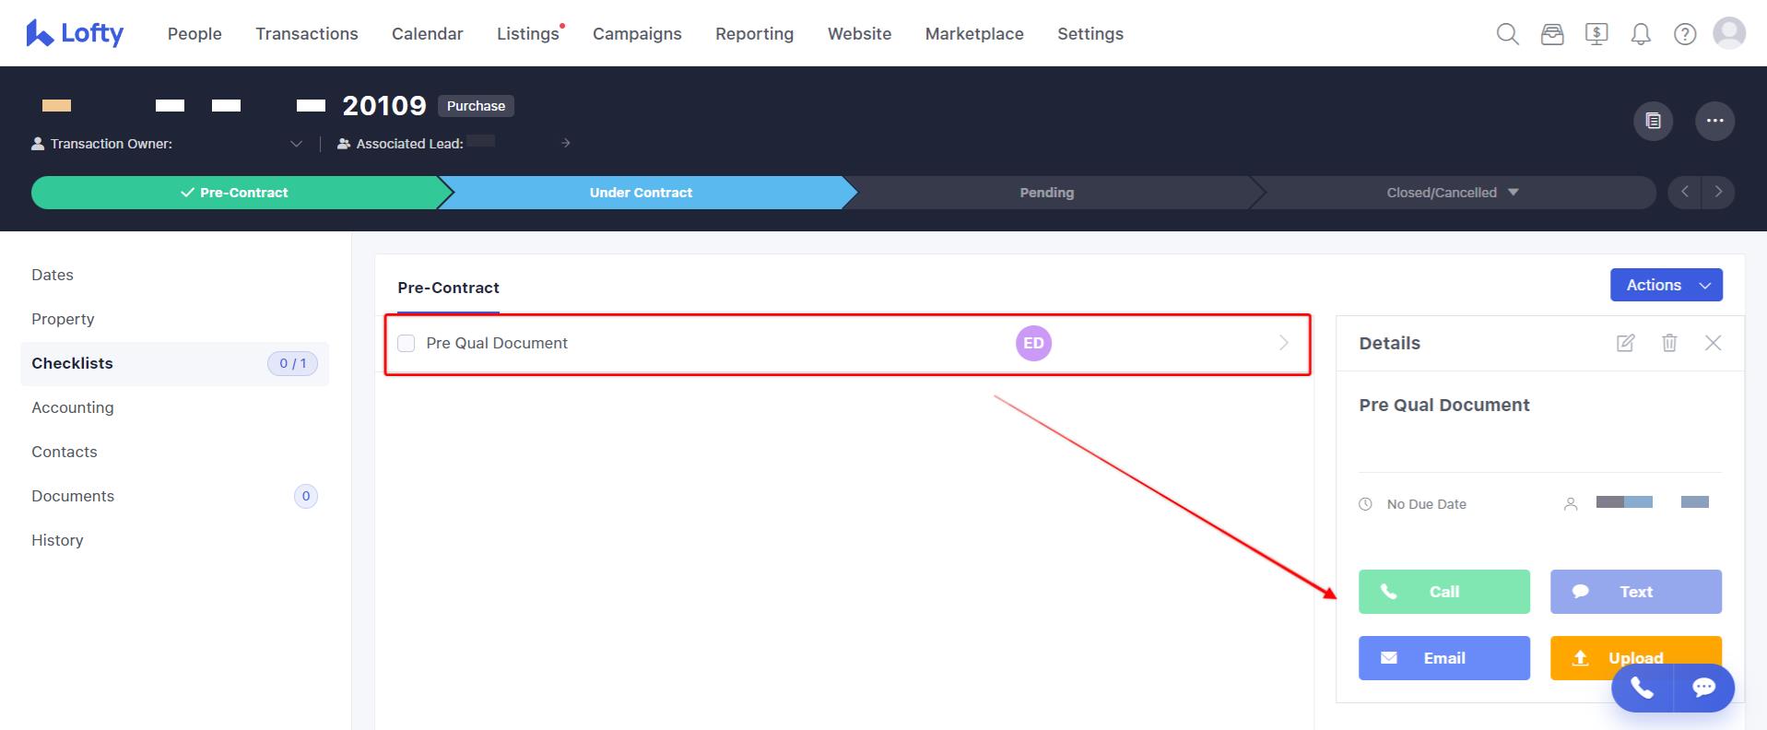Expand Pre Qual Document row chevron

[x=1283, y=343]
